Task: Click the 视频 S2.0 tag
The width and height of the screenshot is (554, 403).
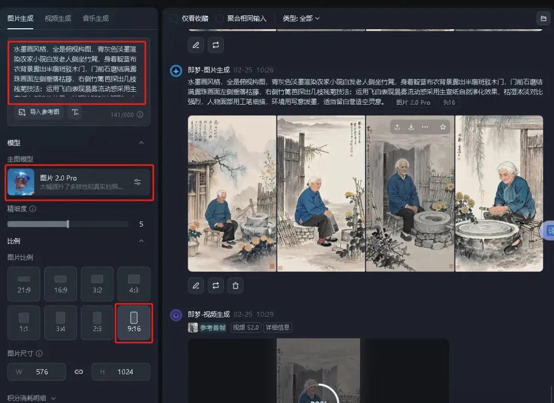Action: point(246,328)
